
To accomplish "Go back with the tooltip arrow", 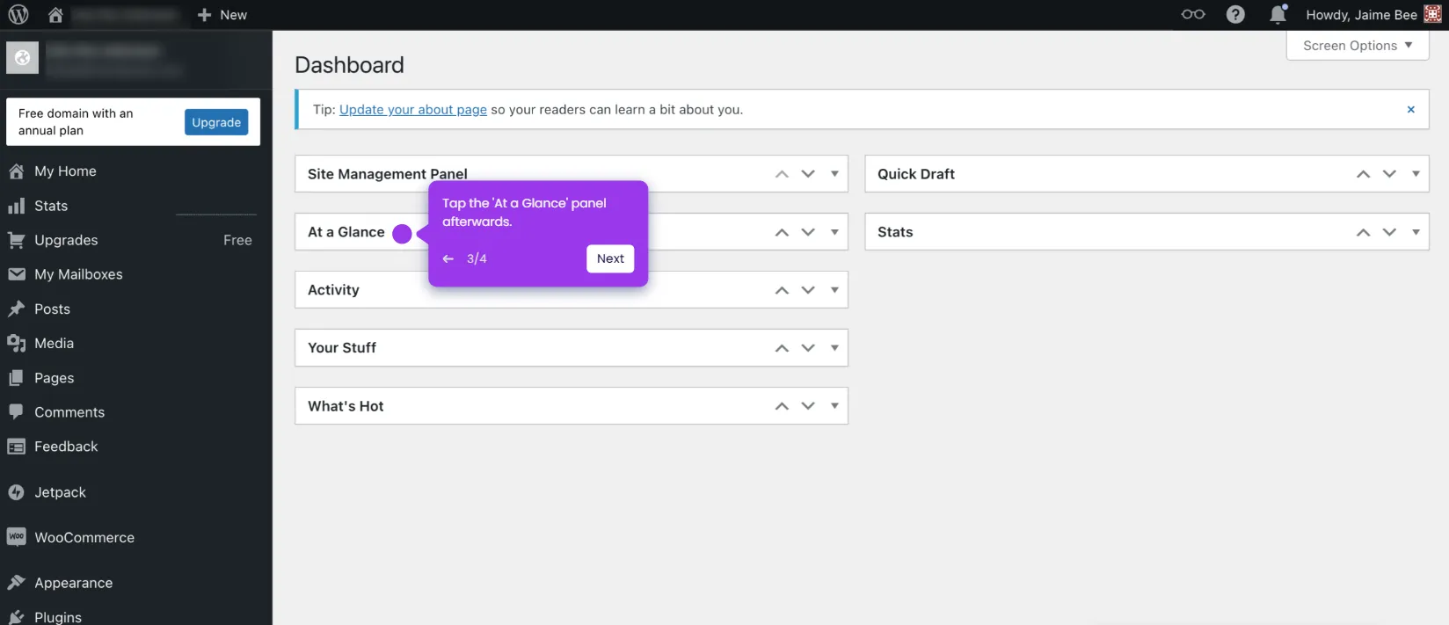I will (448, 258).
